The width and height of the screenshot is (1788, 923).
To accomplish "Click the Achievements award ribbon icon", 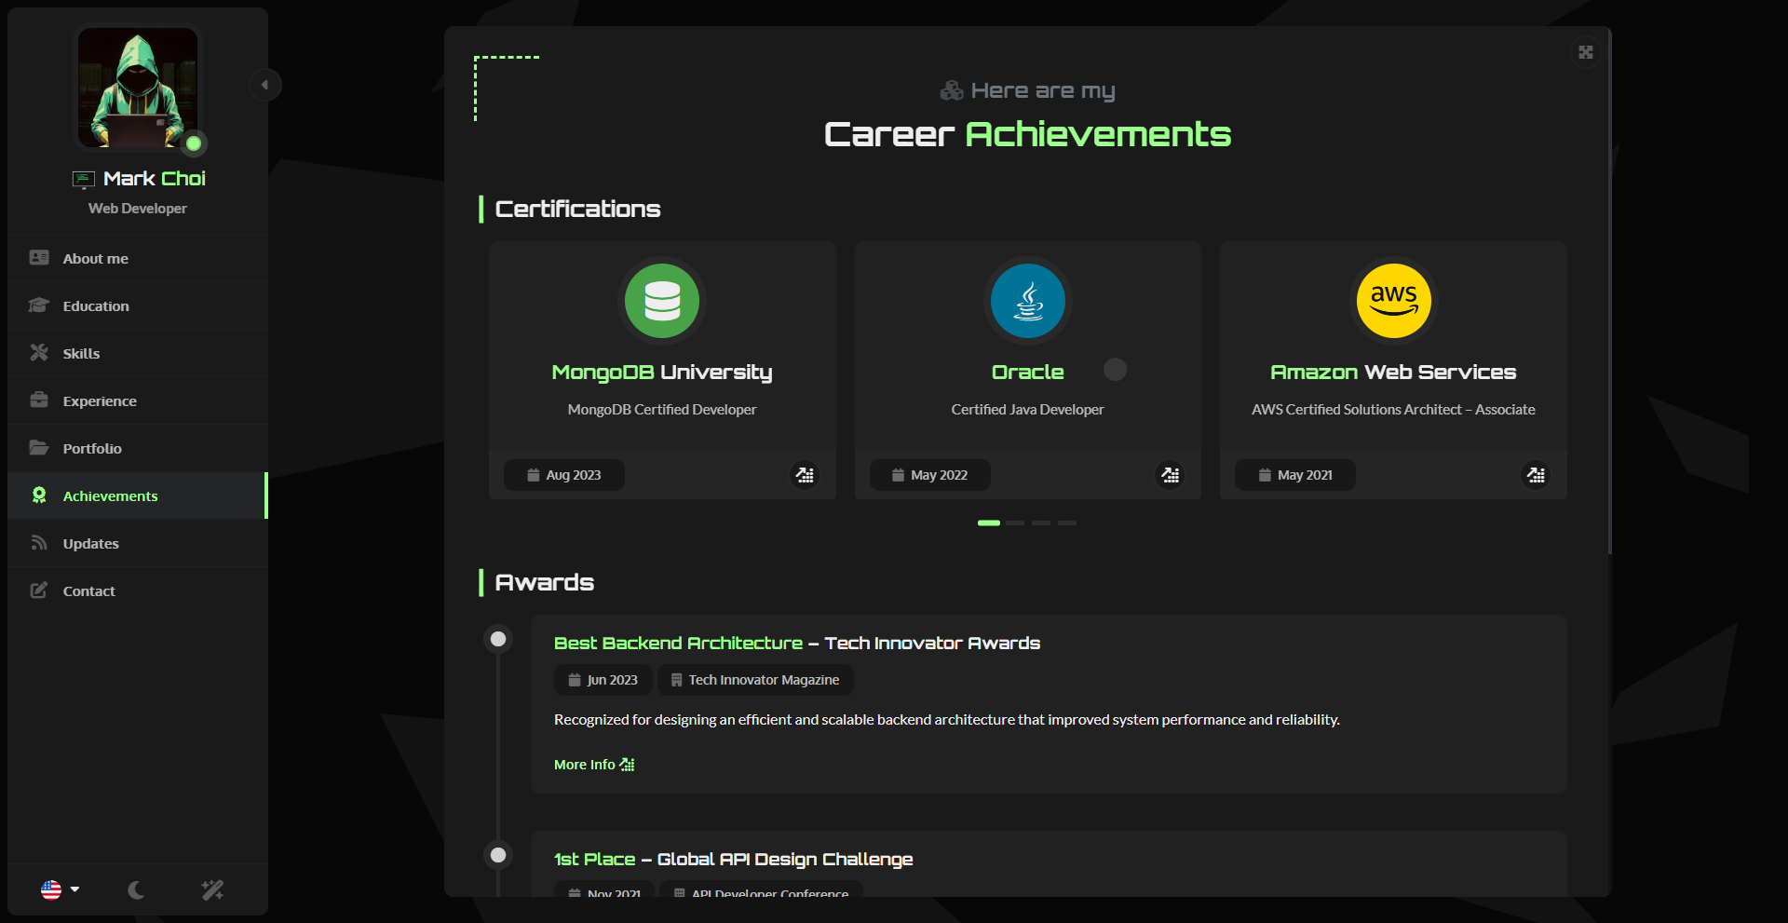I will (x=39, y=495).
